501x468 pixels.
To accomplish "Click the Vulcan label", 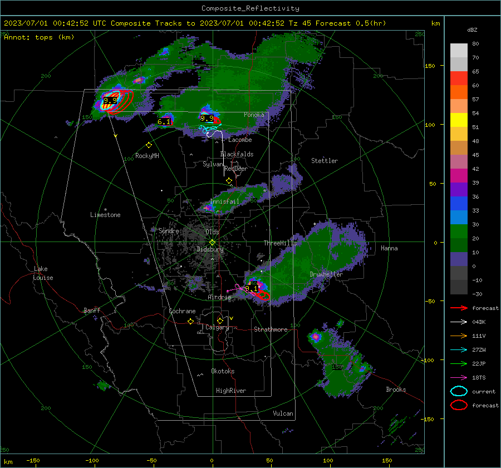I will 283,413.
